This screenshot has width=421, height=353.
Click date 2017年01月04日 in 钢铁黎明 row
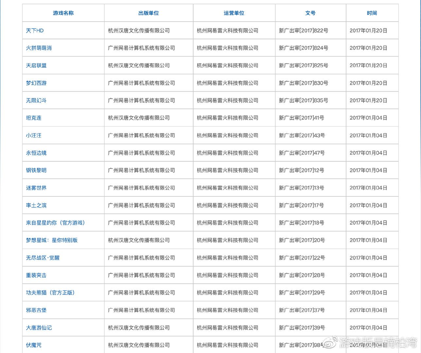[x=368, y=170]
